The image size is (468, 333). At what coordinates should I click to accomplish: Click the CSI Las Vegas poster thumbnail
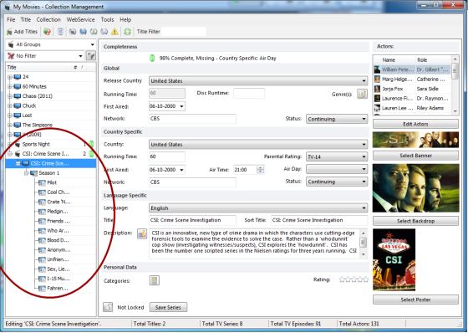[x=394, y=259]
